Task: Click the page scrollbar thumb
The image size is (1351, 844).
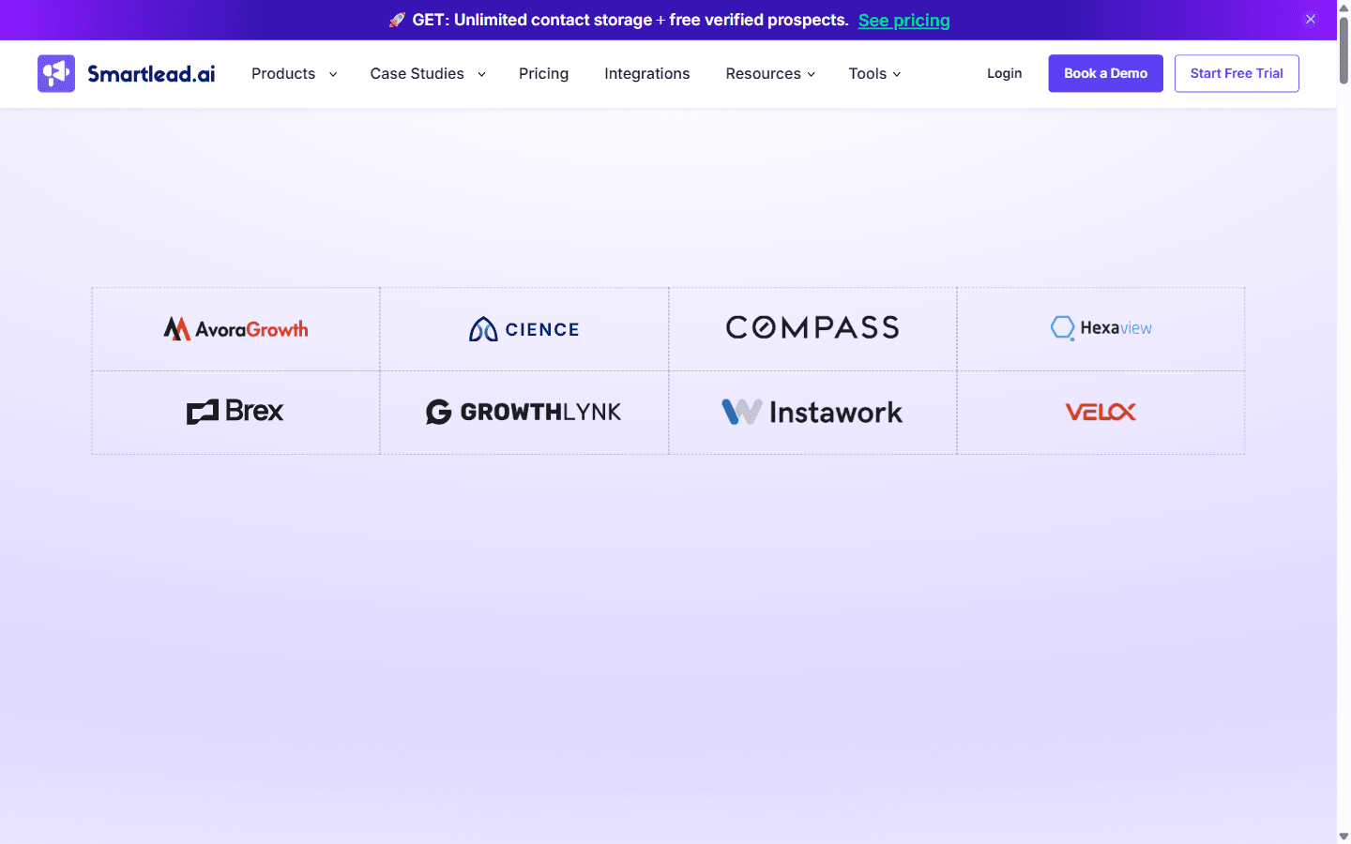Action: [x=1343, y=50]
